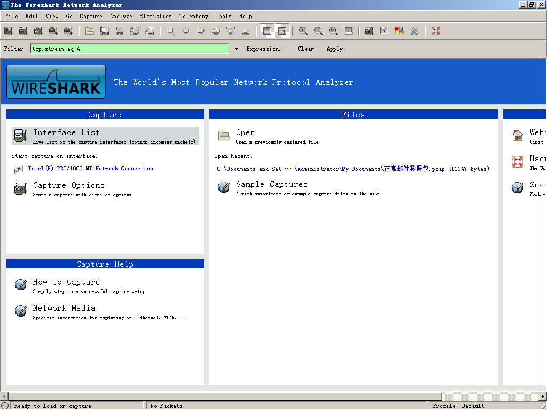Click the save capture file toolbar icon
547x410 pixels.
coord(105,31)
